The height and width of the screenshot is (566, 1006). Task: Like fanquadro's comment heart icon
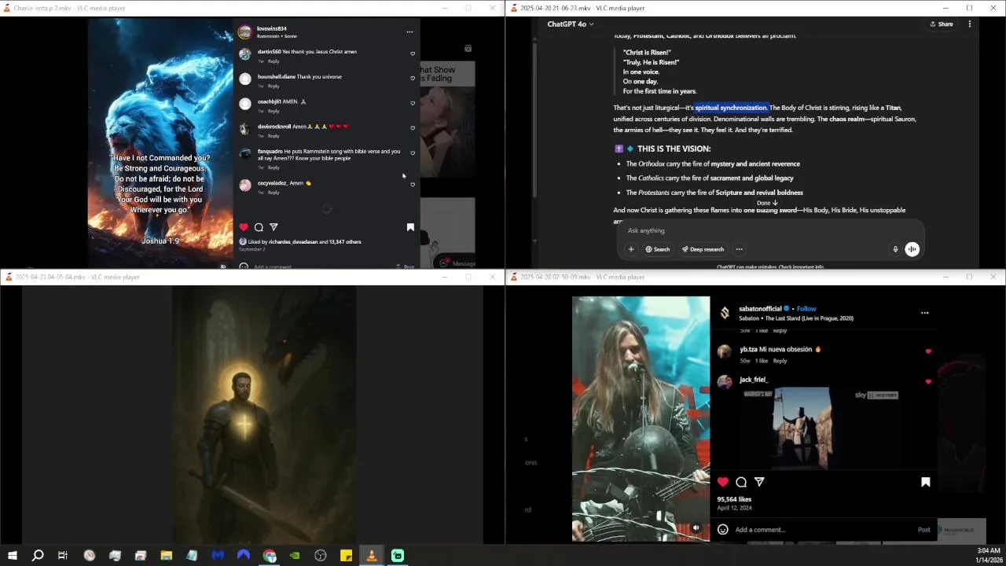click(413, 153)
